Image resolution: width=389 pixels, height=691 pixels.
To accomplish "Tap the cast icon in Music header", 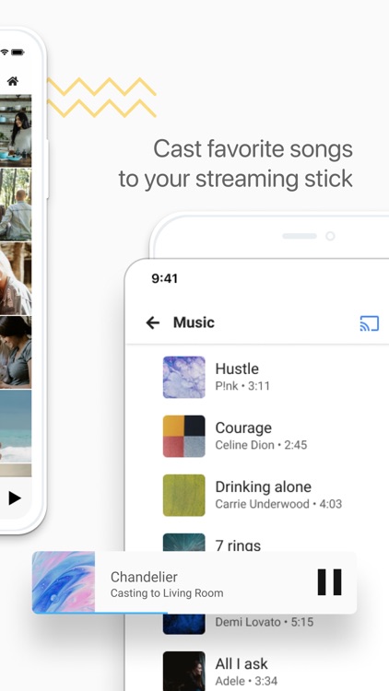I will pyautogui.click(x=369, y=323).
